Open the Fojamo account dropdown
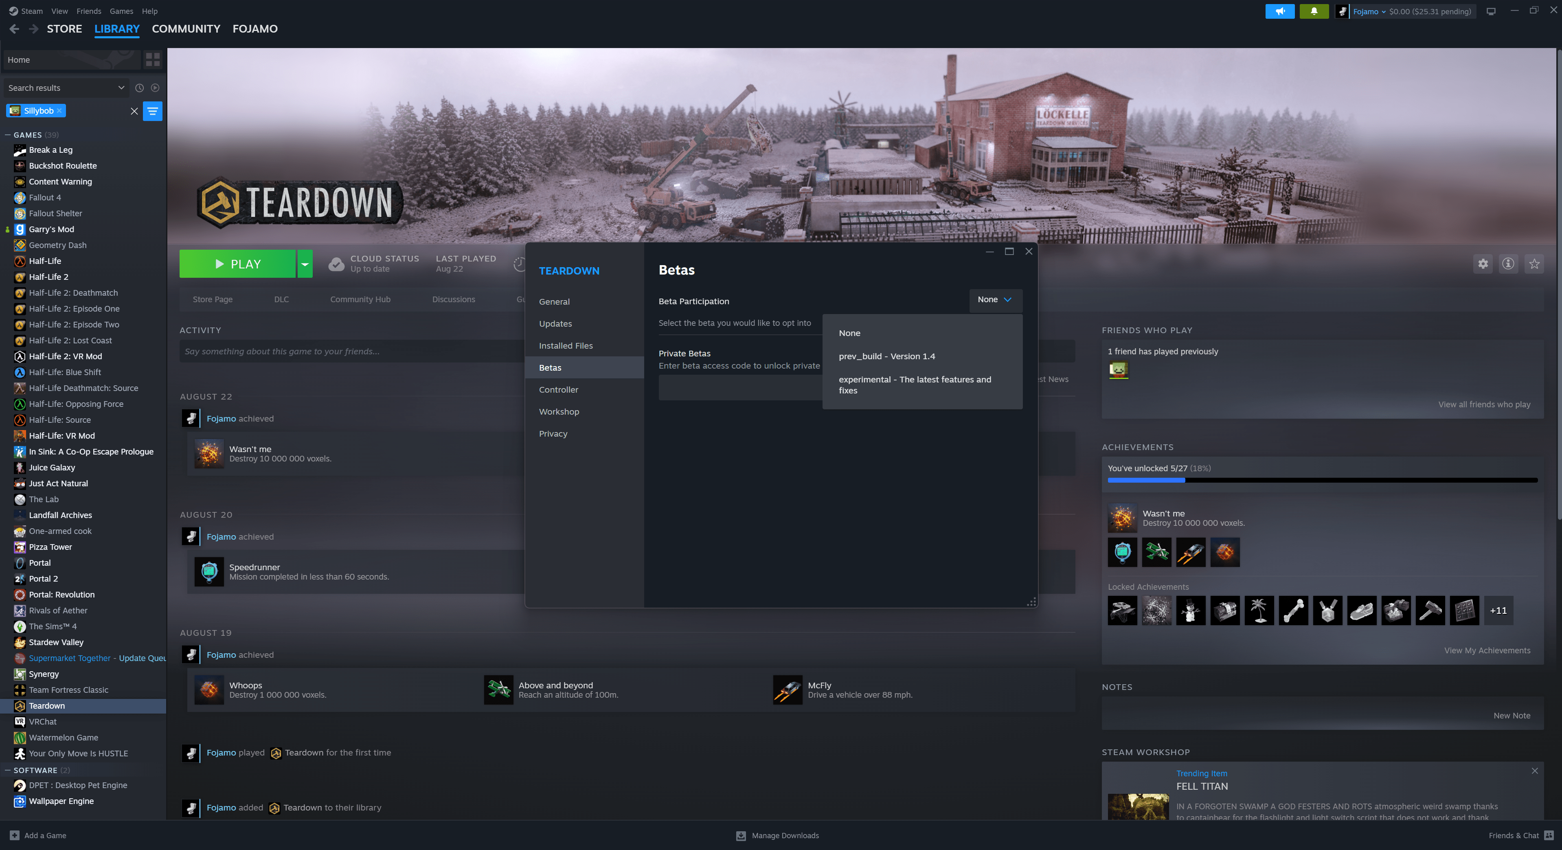This screenshot has height=850, width=1562. coord(1369,11)
